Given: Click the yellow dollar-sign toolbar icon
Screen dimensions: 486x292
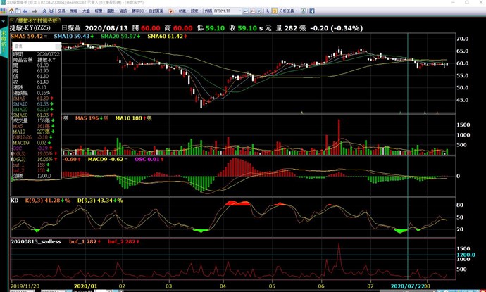Looking at the screenshot, I should tap(275, 11).
